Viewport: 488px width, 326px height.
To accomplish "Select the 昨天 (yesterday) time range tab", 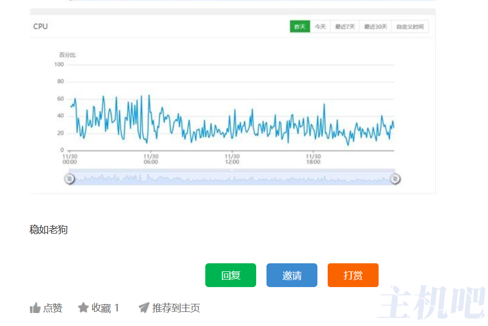I will tap(300, 26).
